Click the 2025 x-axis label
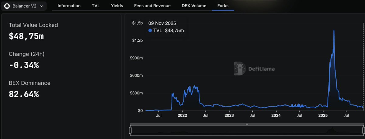This screenshot has width=365, height=139. [323, 115]
